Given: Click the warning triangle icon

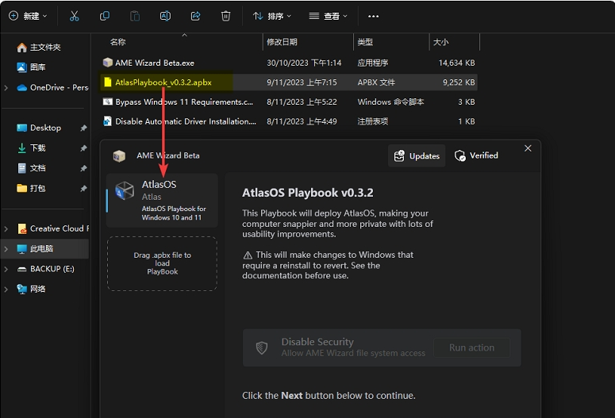Looking at the screenshot, I should tap(248, 255).
